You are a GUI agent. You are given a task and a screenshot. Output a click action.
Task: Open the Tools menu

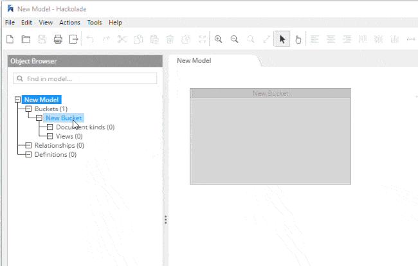point(95,22)
